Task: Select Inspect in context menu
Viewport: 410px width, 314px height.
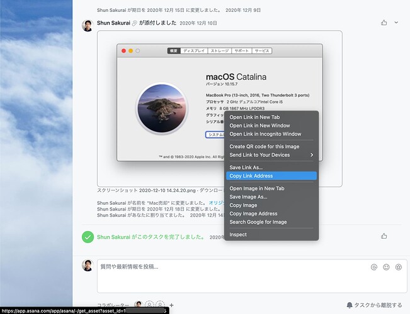Action: 271,234
